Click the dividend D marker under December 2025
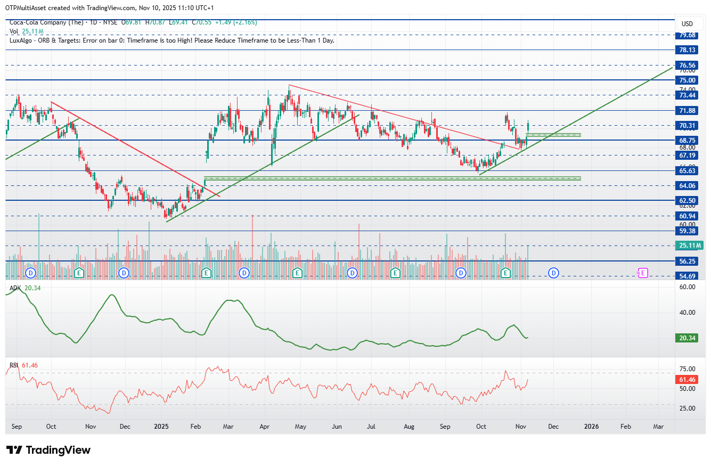Viewport: 711px width, 466px height. 553,273
